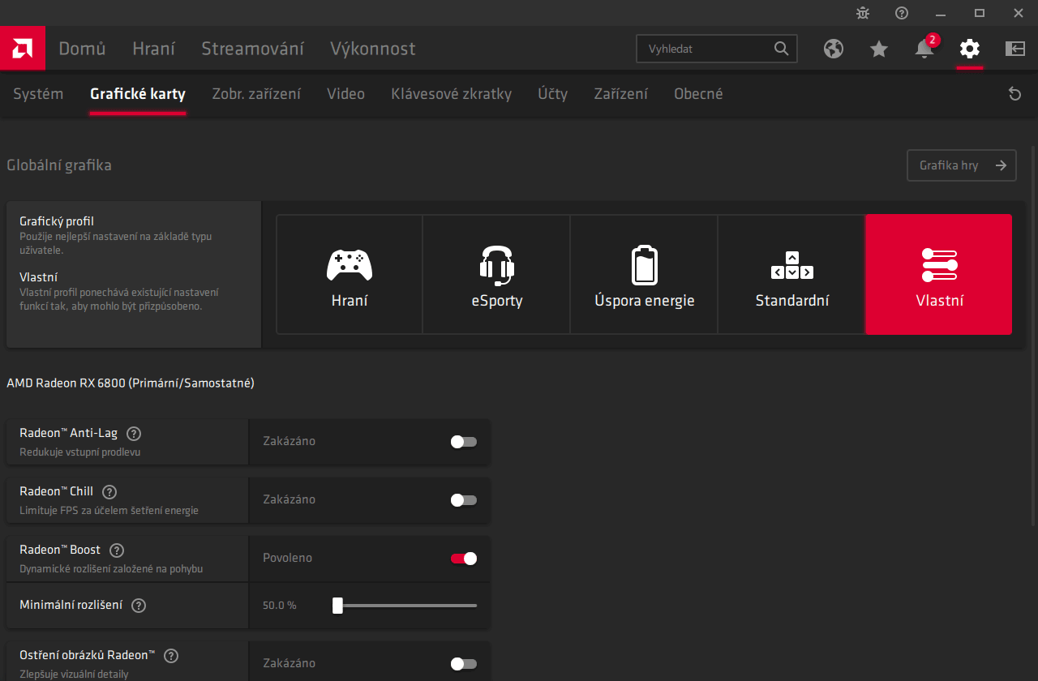
Task: Open the Výkonnost menu
Action: (x=373, y=49)
